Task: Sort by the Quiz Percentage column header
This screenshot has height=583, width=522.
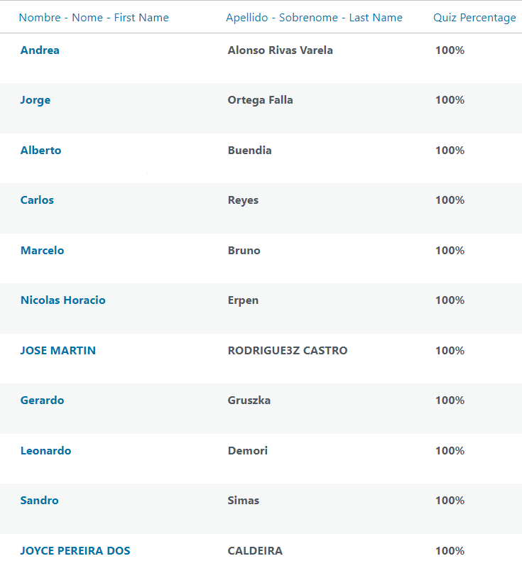Action: point(474,18)
